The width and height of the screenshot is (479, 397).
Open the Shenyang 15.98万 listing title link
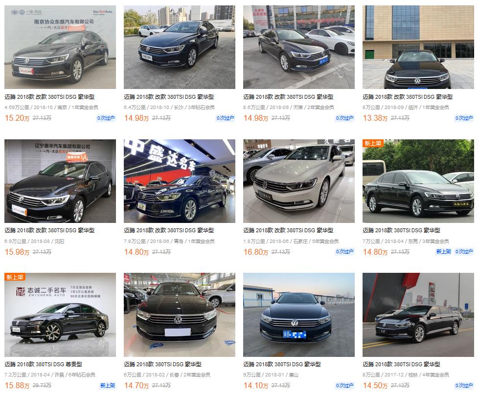[x=49, y=230]
